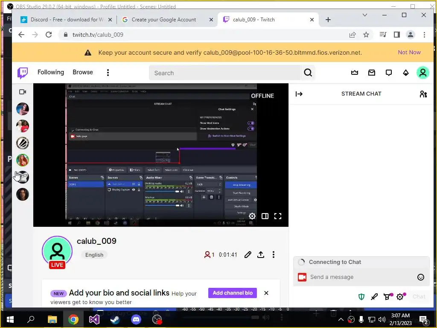The height and width of the screenshot is (328, 437).
Task: Open Steam from the taskbar
Action: click(115, 319)
